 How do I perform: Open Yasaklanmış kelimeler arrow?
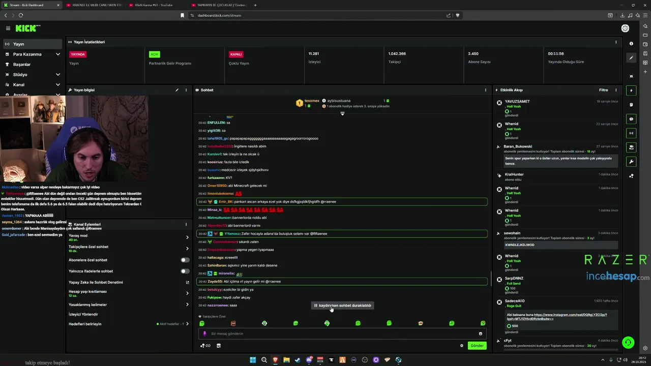click(x=187, y=304)
